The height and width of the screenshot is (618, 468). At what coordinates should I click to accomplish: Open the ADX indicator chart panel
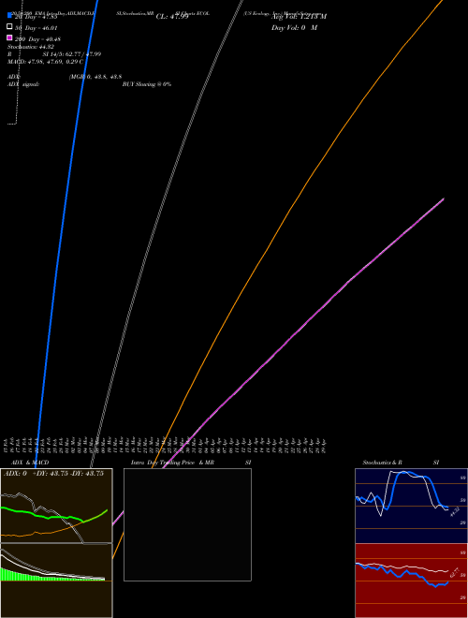[56, 506]
